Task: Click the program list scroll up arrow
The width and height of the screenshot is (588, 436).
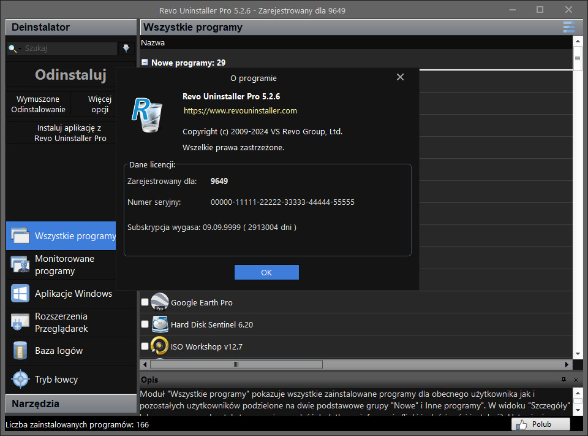Action: pyautogui.click(x=578, y=41)
